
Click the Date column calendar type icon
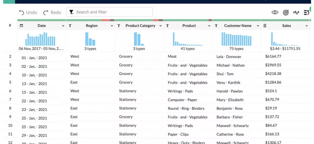tap(21, 26)
